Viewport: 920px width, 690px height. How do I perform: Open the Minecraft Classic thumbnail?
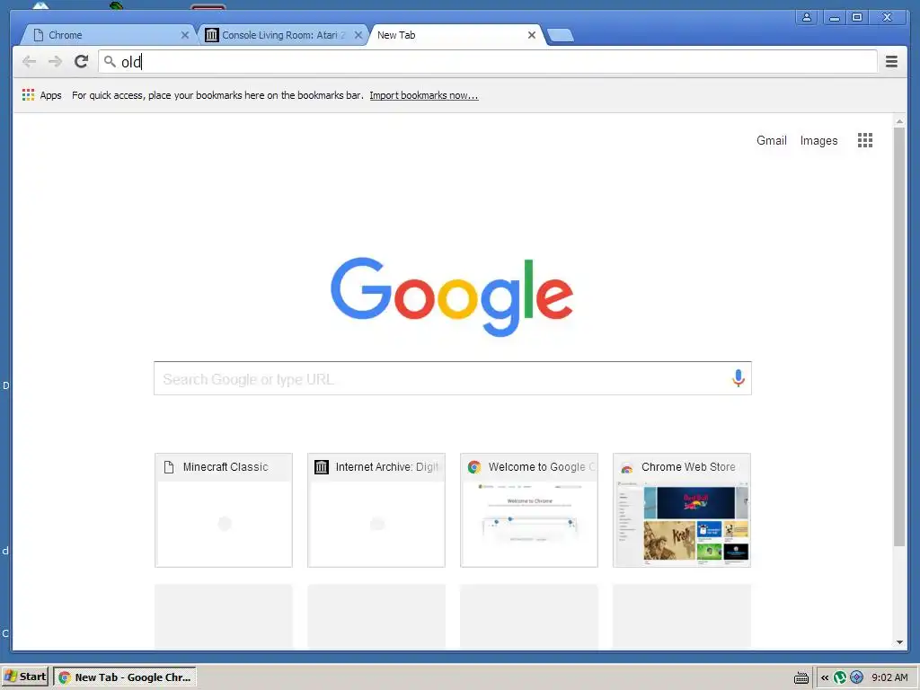pyautogui.click(x=224, y=510)
